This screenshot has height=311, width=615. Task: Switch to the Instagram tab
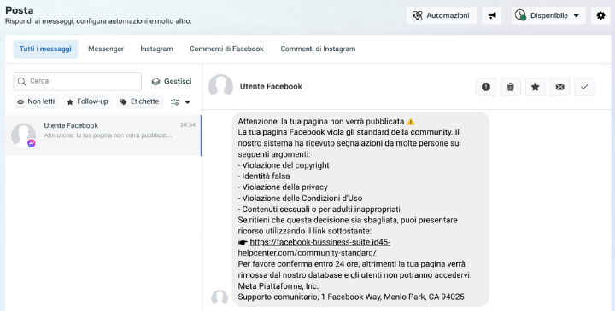pos(156,49)
